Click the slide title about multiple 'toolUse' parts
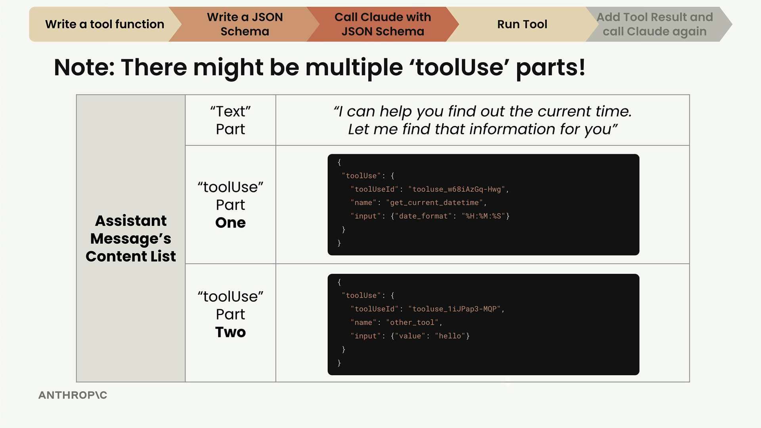 (x=319, y=67)
